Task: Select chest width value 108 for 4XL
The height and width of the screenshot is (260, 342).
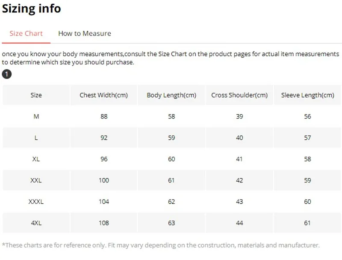Action: coord(104,223)
